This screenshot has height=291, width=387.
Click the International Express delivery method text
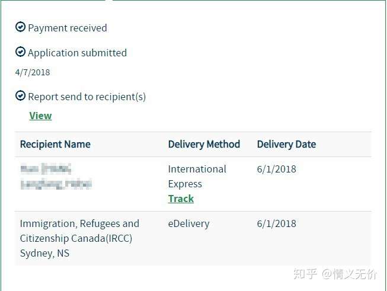tap(197, 177)
